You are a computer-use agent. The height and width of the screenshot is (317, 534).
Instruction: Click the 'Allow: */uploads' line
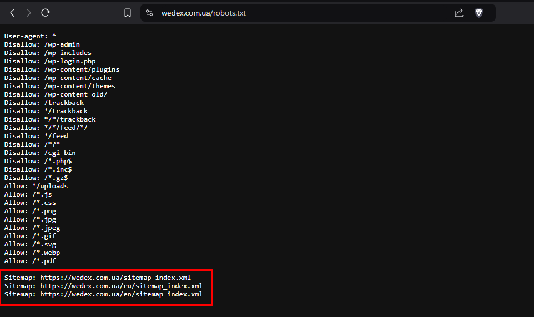coord(36,186)
